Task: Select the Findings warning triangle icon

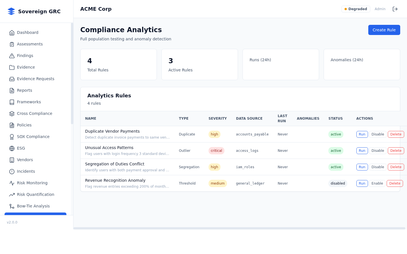Action: pyautogui.click(x=12, y=56)
